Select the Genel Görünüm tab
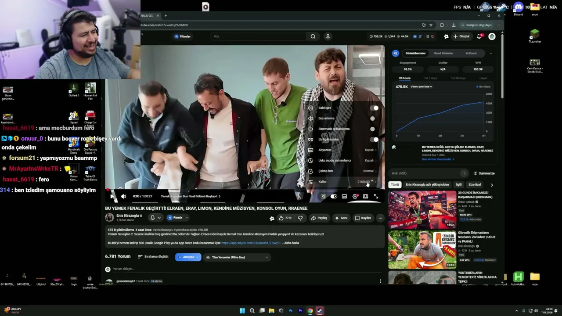The image size is (562, 316). pyautogui.click(x=443, y=53)
